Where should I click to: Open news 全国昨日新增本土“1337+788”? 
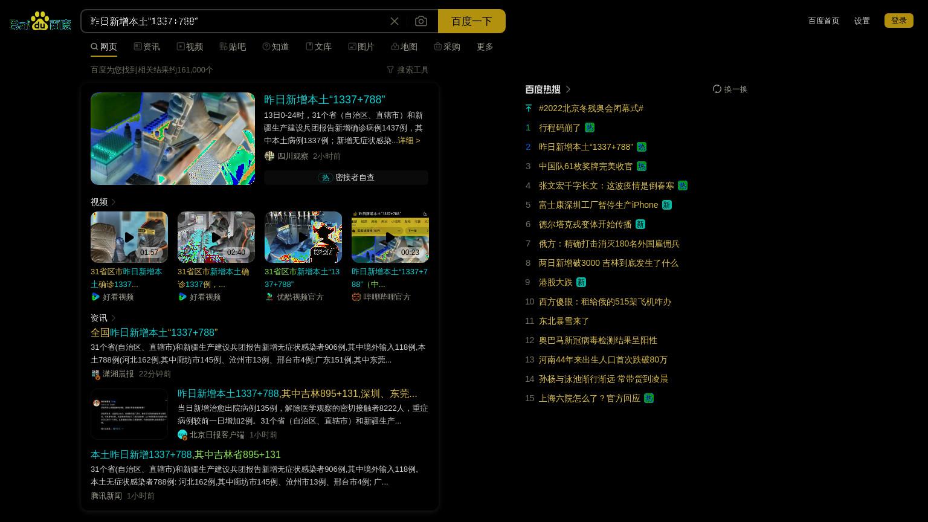point(154,333)
